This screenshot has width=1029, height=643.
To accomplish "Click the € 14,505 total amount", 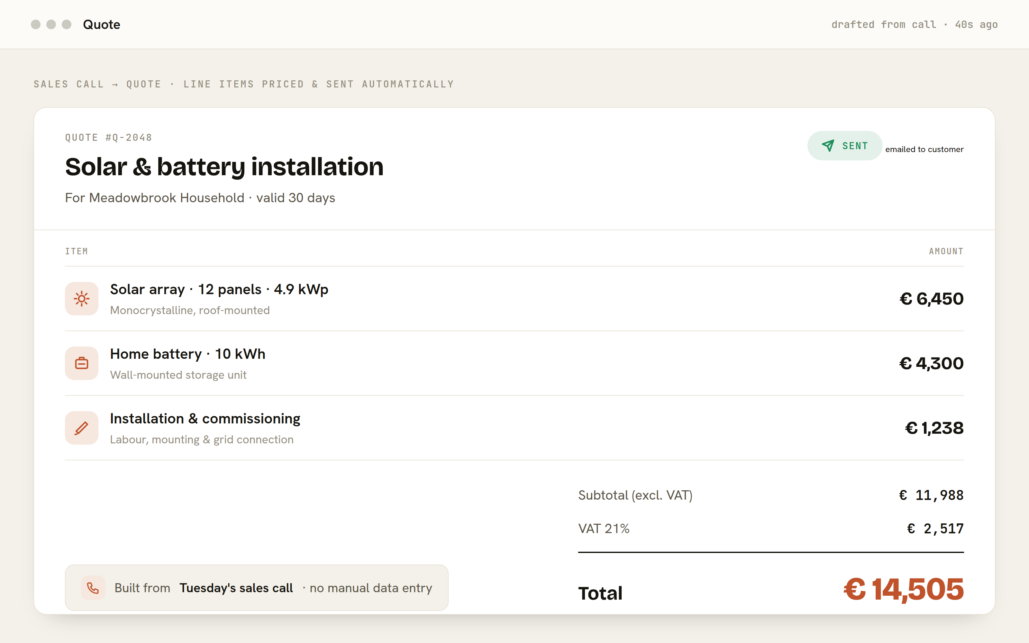I will 904,589.
